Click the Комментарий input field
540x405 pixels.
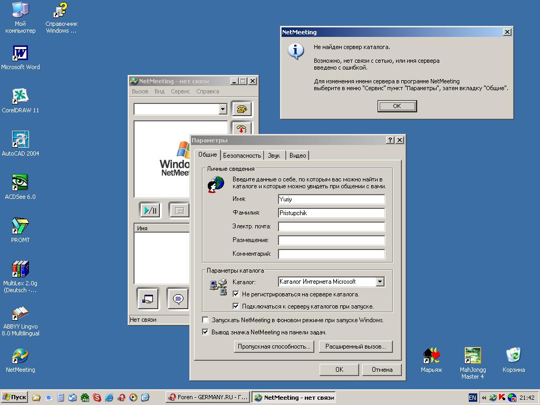tap(331, 254)
